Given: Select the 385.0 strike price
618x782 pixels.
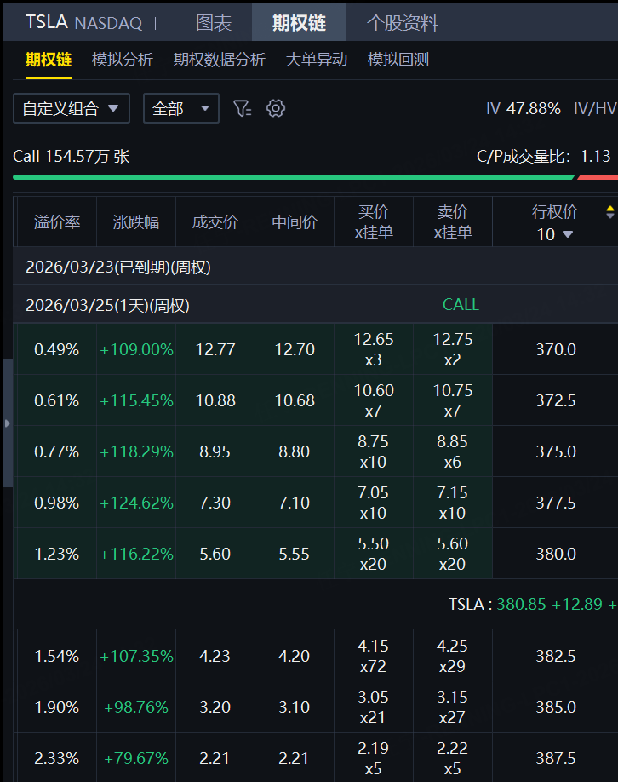Looking at the screenshot, I should [x=556, y=707].
